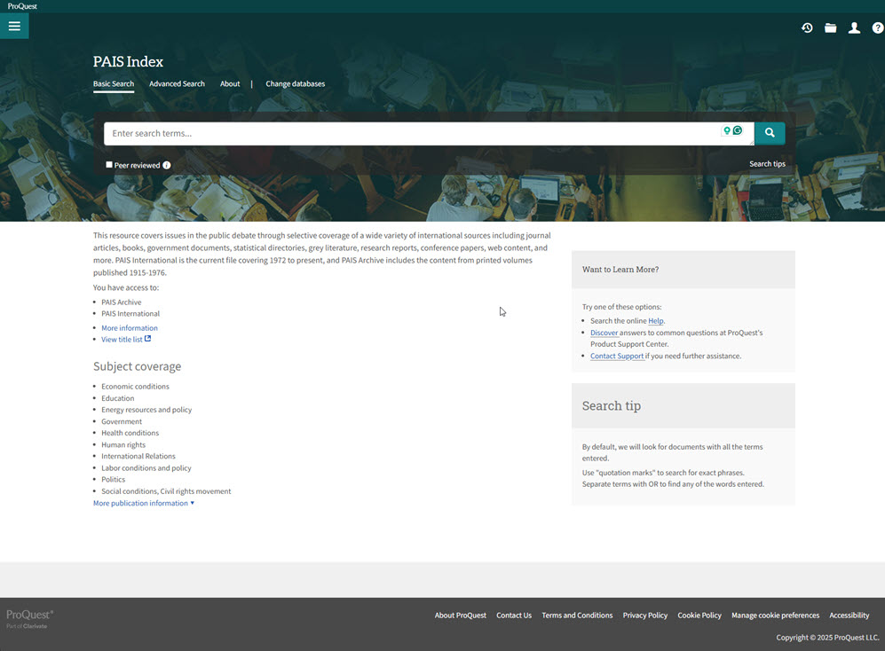Open the hamburger navigation menu
885x651 pixels.
[14, 27]
